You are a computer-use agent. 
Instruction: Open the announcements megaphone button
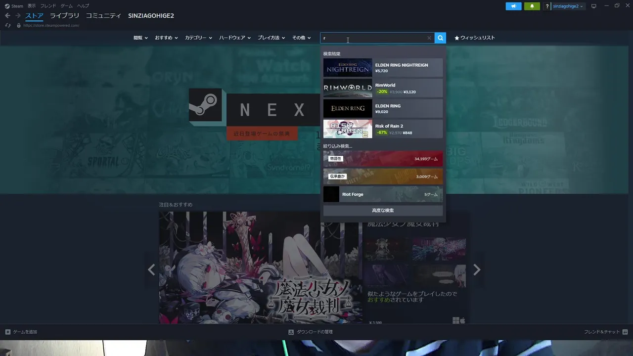[513, 6]
